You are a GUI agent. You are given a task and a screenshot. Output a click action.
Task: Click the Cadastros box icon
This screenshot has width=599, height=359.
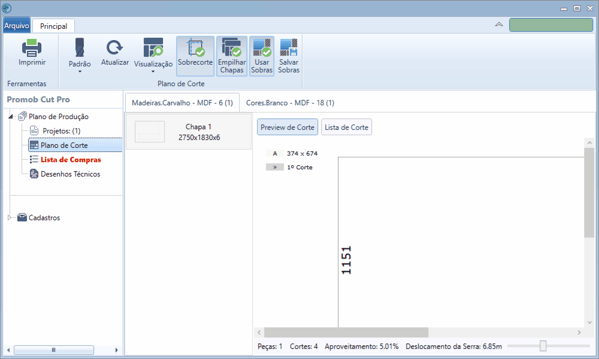click(x=23, y=217)
